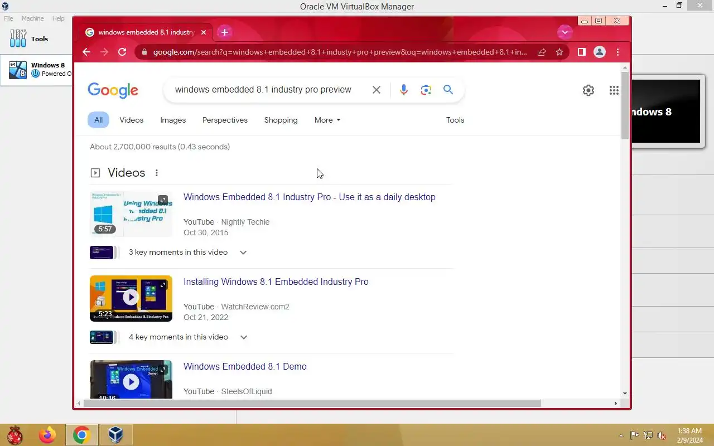The width and height of the screenshot is (714, 446).
Task: Open network icon in tray
Action: tap(648, 435)
